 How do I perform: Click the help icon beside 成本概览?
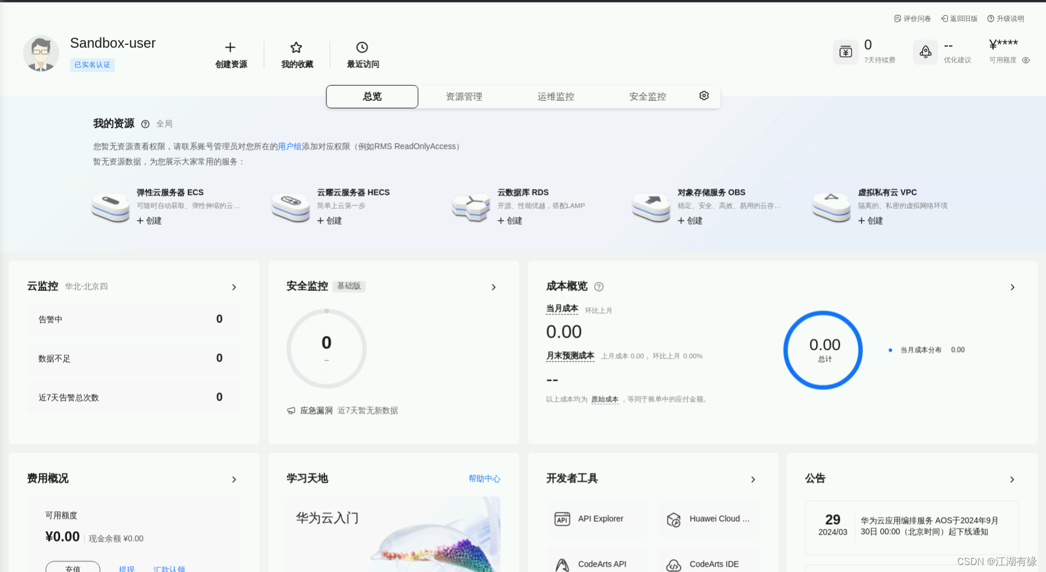(599, 286)
